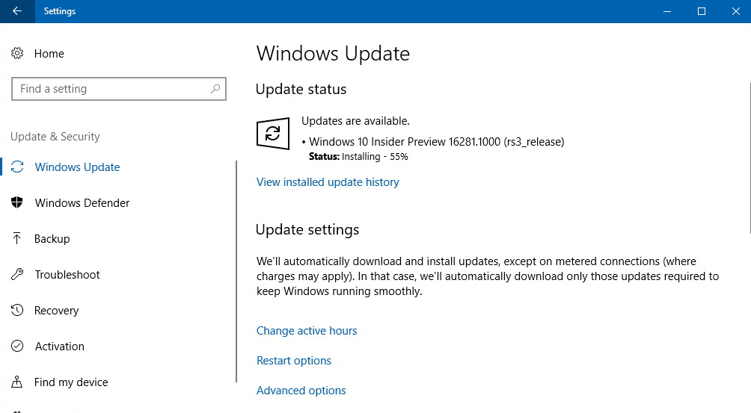Image resolution: width=751 pixels, height=413 pixels.
Task: Close the Settings window
Action: click(x=736, y=11)
